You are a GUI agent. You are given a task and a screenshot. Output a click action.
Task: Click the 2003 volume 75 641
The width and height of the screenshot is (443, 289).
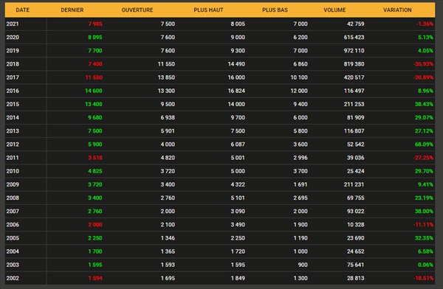355,265
